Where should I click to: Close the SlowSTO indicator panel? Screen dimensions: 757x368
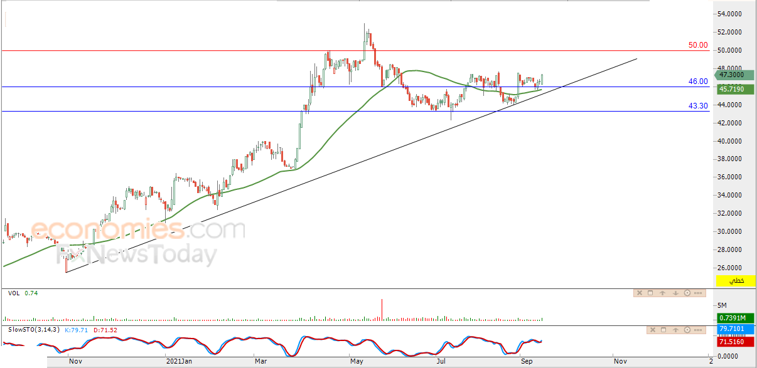tap(653, 330)
